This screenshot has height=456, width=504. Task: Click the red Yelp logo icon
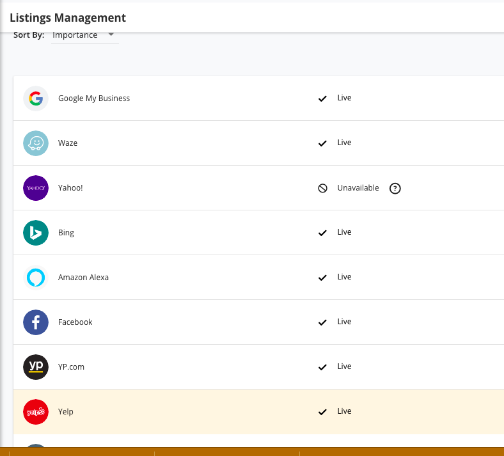tap(36, 412)
